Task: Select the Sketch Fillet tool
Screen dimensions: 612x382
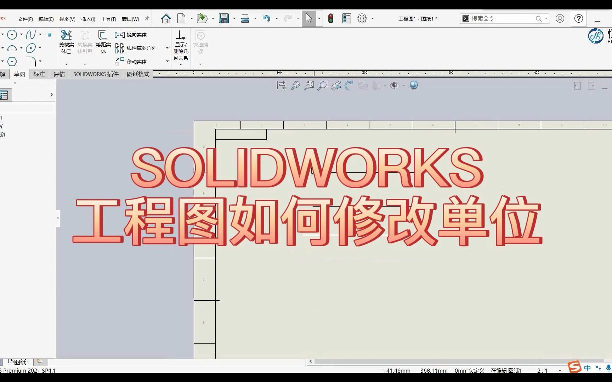Action: click(x=31, y=61)
